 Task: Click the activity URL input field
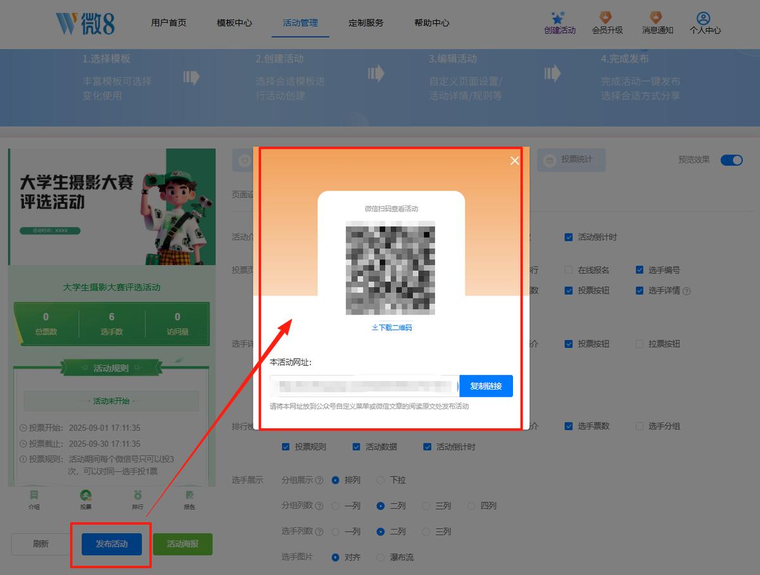[x=364, y=386]
